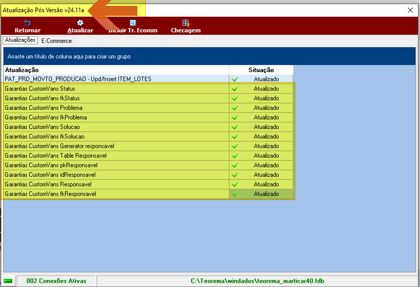The width and height of the screenshot is (420, 287).
Task: Click checkmark icon in Generator responsavel row
Action: pyautogui.click(x=235, y=146)
